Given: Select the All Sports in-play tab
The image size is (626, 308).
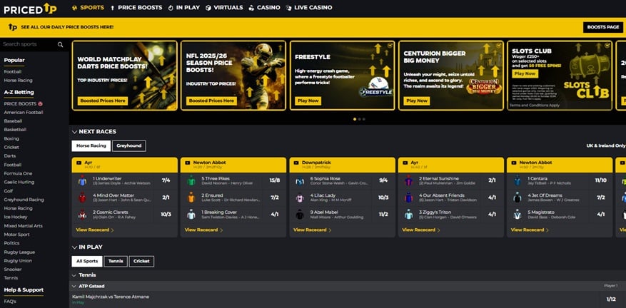Looking at the screenshot, I should click(x=87, y=262).
